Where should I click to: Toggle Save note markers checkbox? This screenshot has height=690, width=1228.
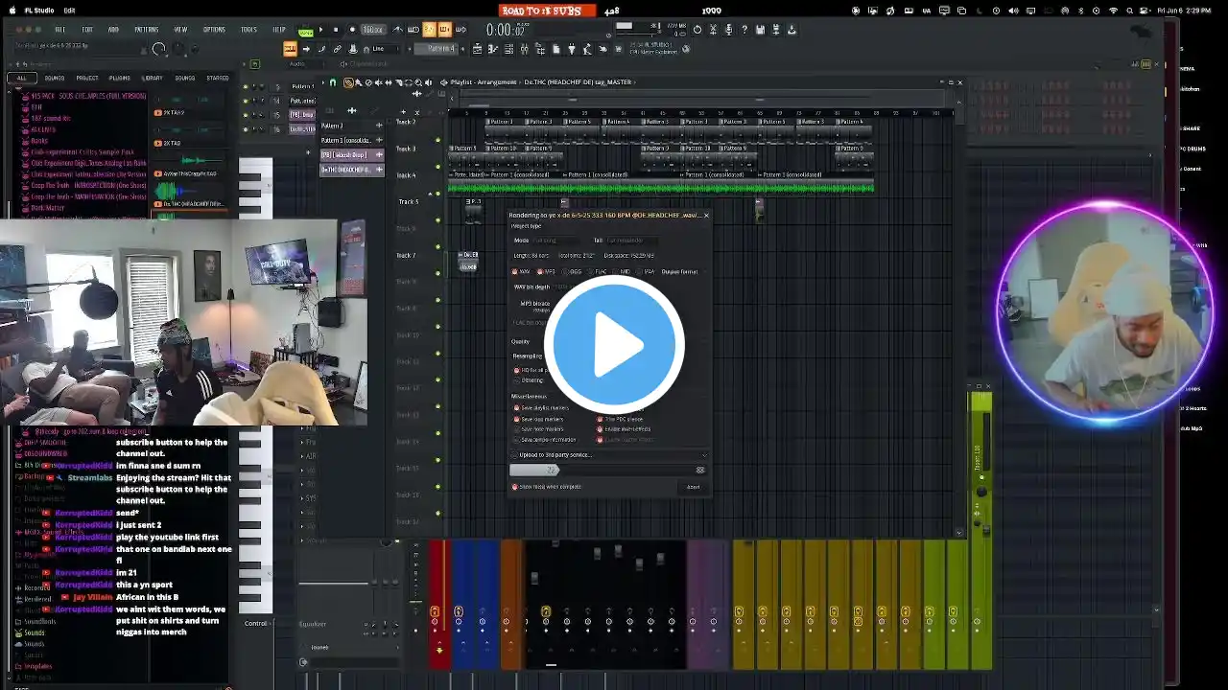pos(538,429)
